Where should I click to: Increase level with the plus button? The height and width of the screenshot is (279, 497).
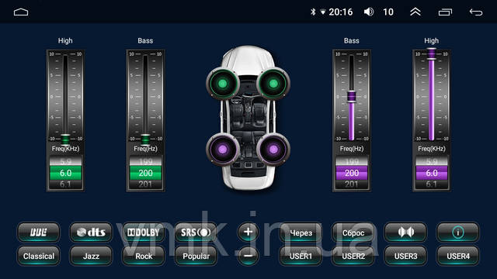click(x=248, y=232)
